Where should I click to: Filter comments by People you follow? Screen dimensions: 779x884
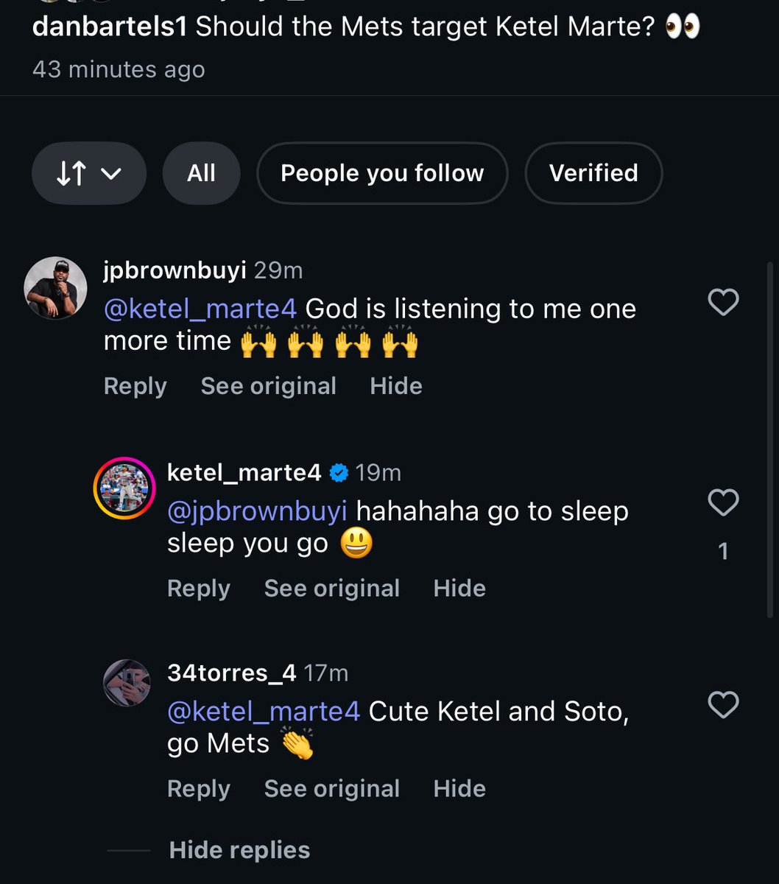(382, 174)
